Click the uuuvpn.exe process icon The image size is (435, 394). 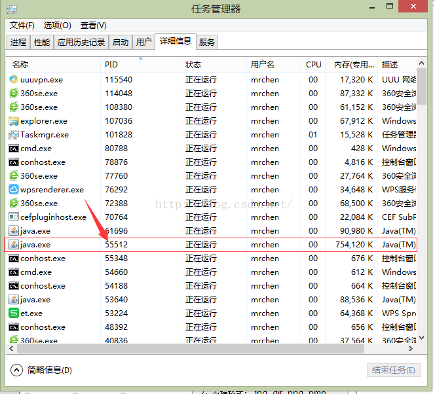tap(14, 80)
